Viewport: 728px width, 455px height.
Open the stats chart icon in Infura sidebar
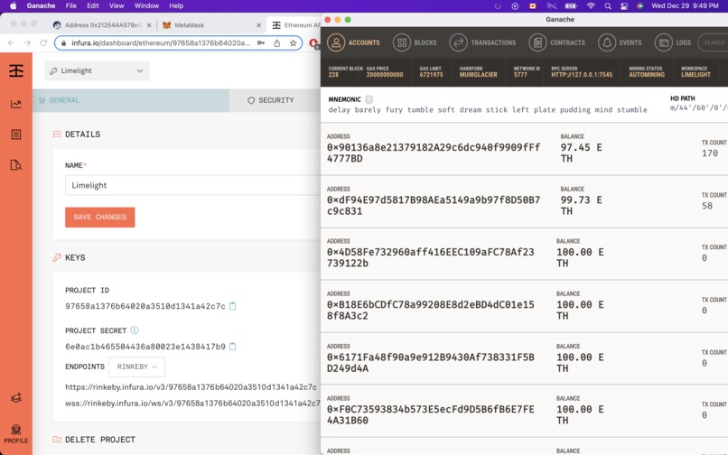[16, 104]
